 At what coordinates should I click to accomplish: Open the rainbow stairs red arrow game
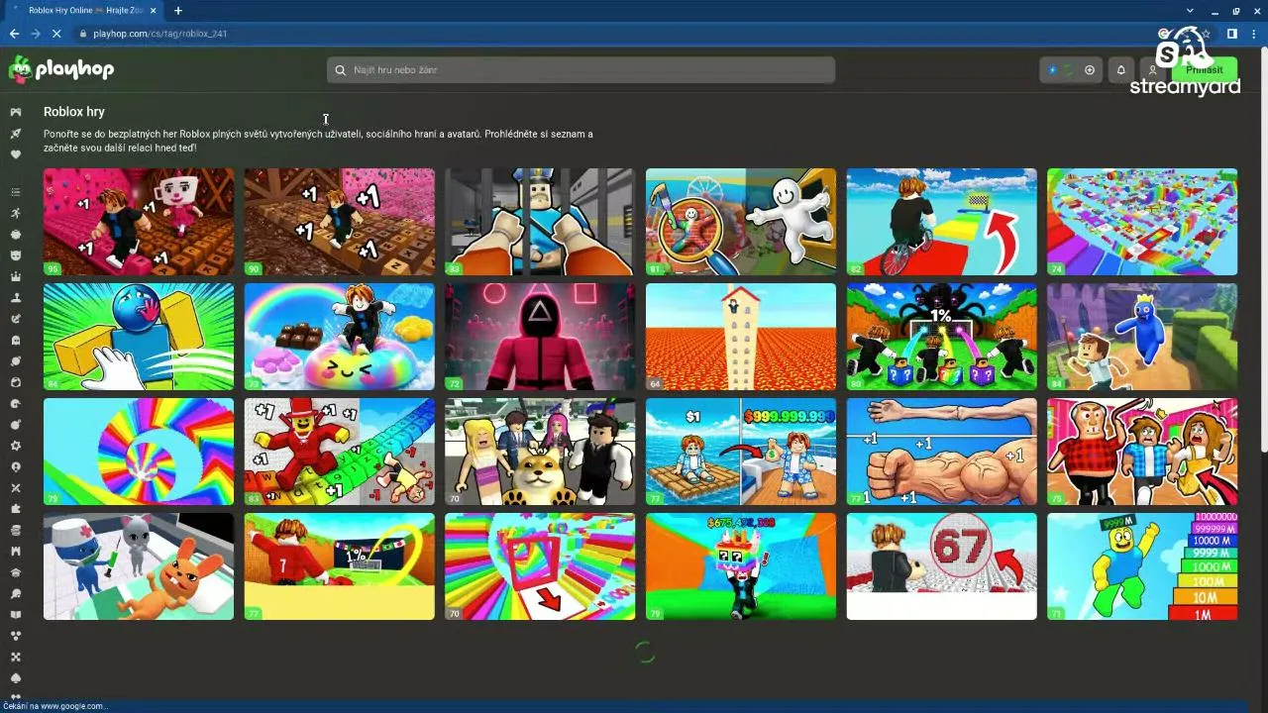(540, 566)
